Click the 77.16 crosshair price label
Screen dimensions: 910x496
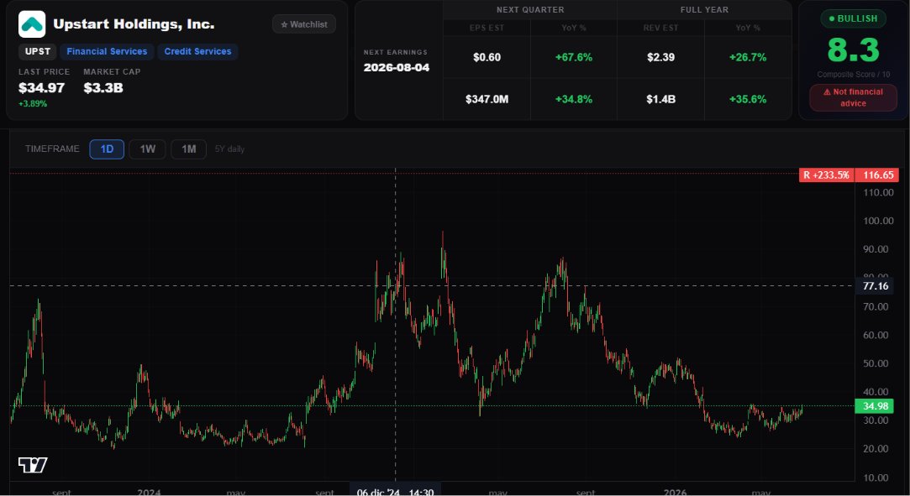click(x=876, y=286)
